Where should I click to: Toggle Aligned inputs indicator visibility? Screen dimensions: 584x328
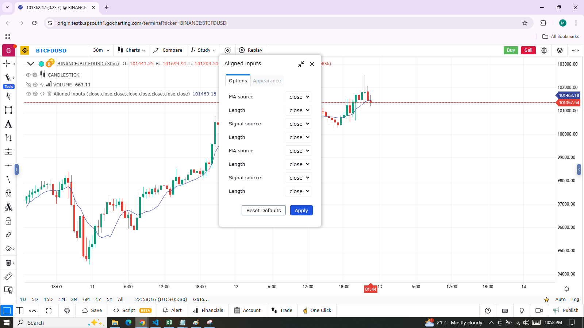28,94
